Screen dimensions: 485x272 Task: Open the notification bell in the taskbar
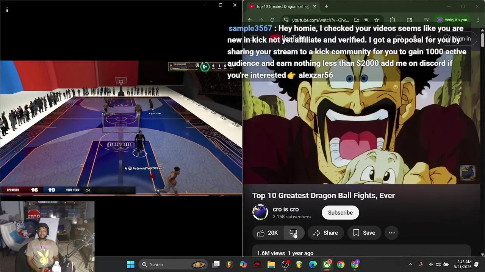[x=476, y=265]
